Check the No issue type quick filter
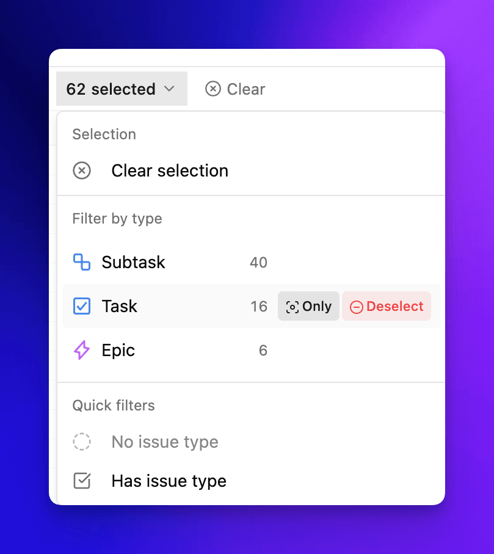Screen dimensions: 494x554 [x=164, y=442]
